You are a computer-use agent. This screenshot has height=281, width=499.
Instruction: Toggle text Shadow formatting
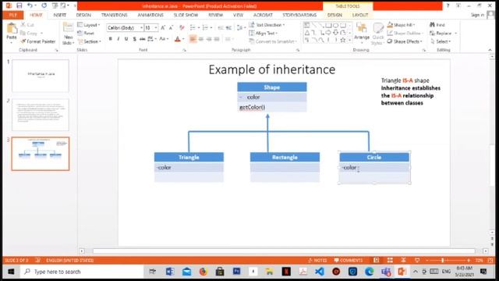point(134,39)
